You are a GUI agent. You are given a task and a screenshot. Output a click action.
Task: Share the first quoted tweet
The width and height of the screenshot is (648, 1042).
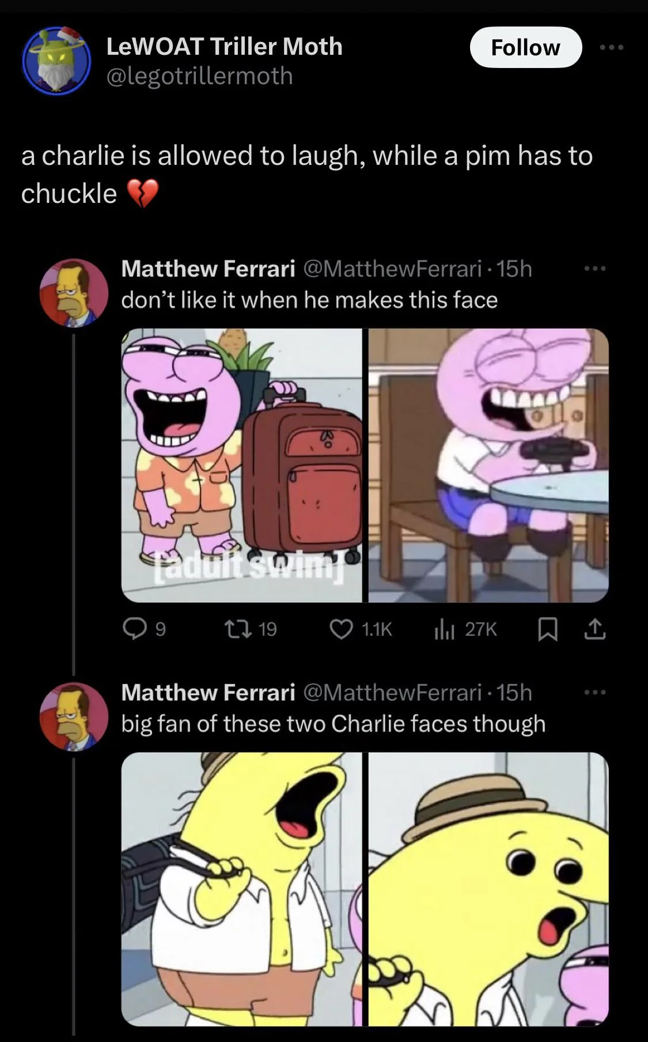[x=595, y=629]
